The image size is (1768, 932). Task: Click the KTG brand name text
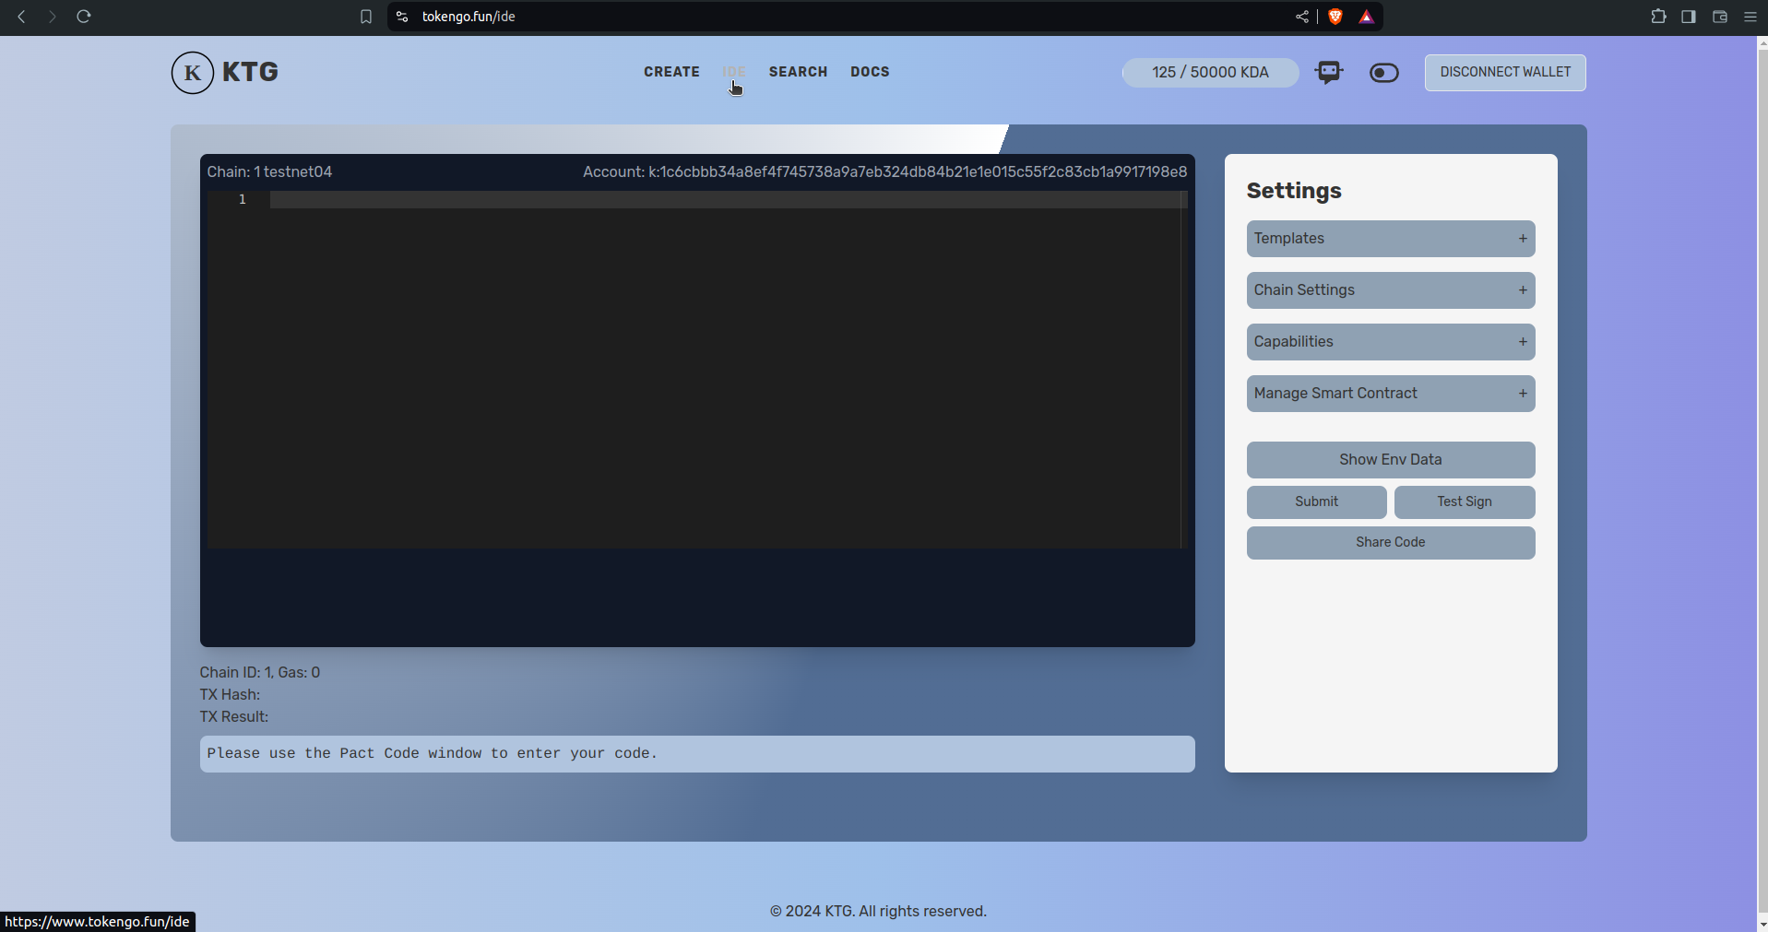tap(250, 73)
